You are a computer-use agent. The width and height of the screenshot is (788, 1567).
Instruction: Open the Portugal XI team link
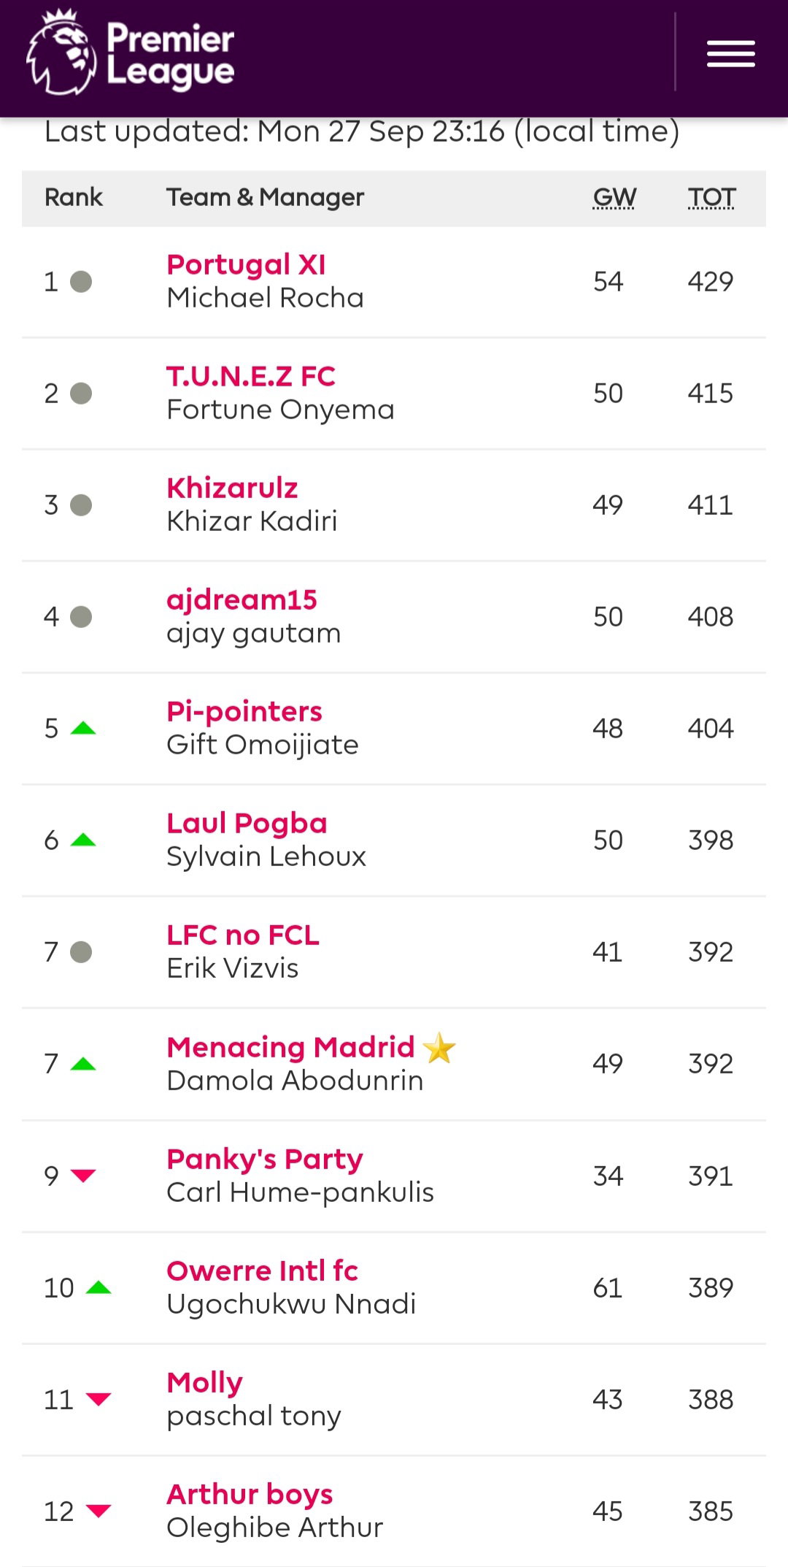[x=246, y=264]
